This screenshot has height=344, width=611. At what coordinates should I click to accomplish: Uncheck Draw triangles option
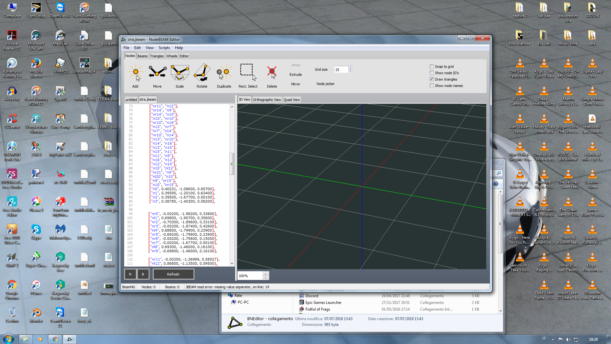click(x=432, y=79)
